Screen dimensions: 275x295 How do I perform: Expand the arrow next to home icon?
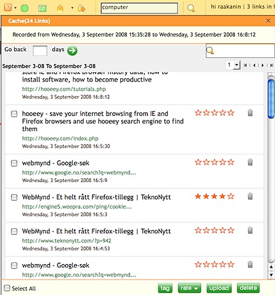click(x=72, y=8)
